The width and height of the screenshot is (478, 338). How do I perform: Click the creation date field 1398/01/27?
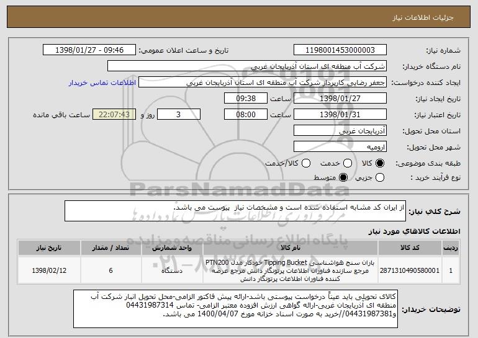coord(340,99)
